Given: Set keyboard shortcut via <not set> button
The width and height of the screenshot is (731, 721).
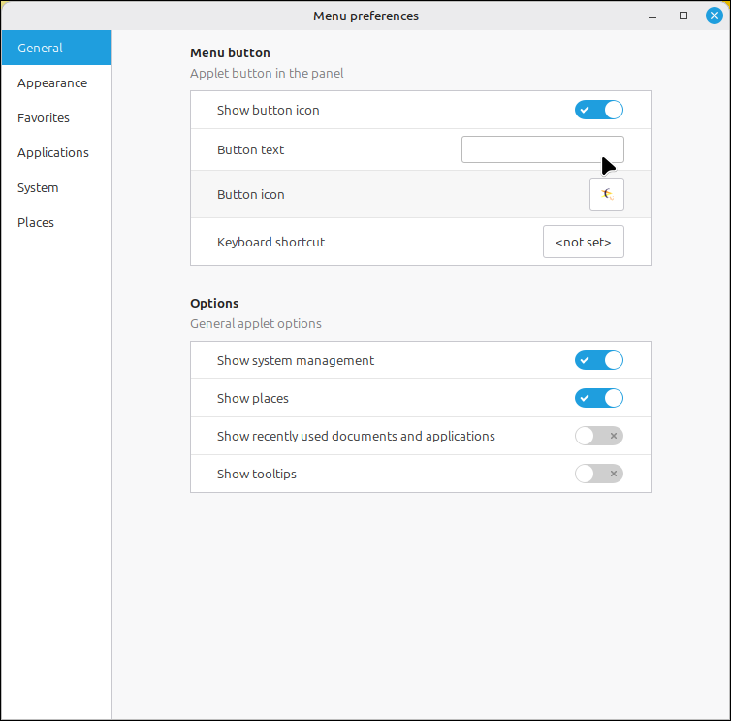Looking at the screenshot, I should [x=583, y=242].
